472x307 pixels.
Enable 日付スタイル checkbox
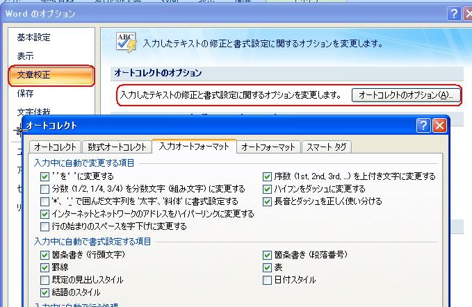[x=267, y=280]
